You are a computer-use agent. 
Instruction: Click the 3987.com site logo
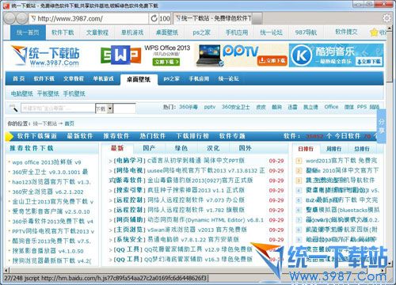[x=46, y=55]
